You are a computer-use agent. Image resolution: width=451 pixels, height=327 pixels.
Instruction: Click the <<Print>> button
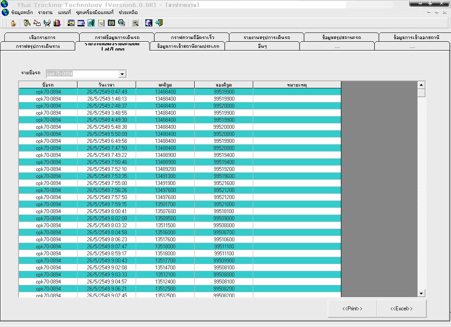(352, 309)
